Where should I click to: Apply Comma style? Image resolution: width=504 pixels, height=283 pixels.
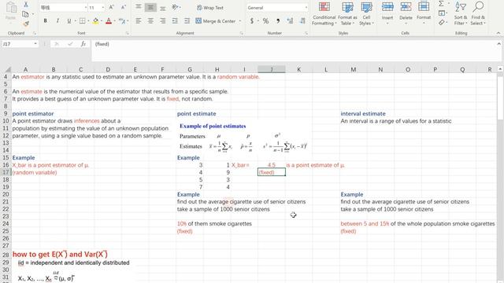tap(278, 21)
